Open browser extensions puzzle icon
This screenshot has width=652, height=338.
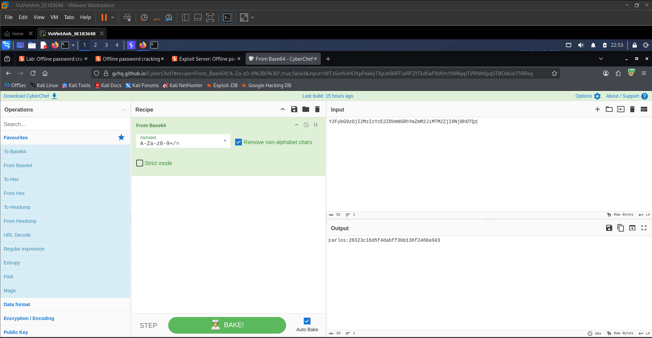point(618,73)
